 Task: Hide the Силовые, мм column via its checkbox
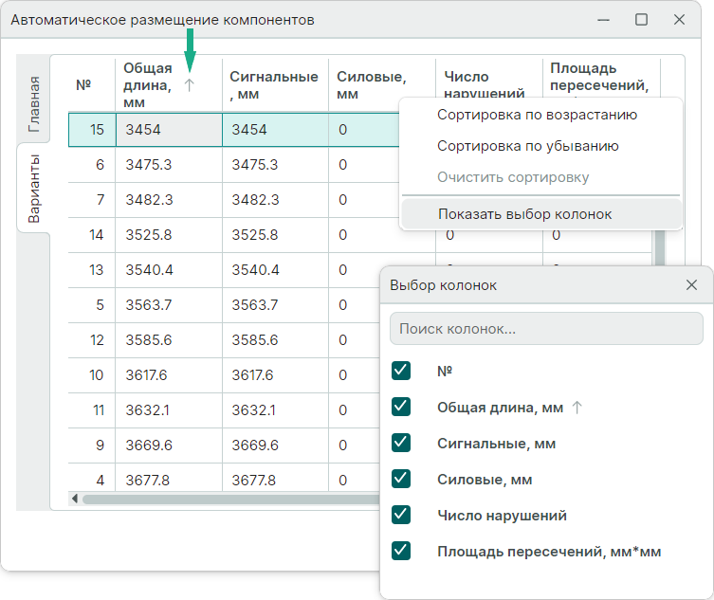[401, 479]
